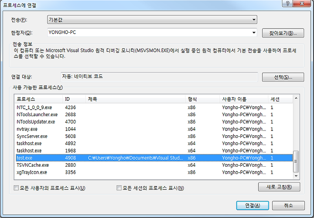
Task: Select the NToolsLauncher.exe process row
Action: point(154,115)
